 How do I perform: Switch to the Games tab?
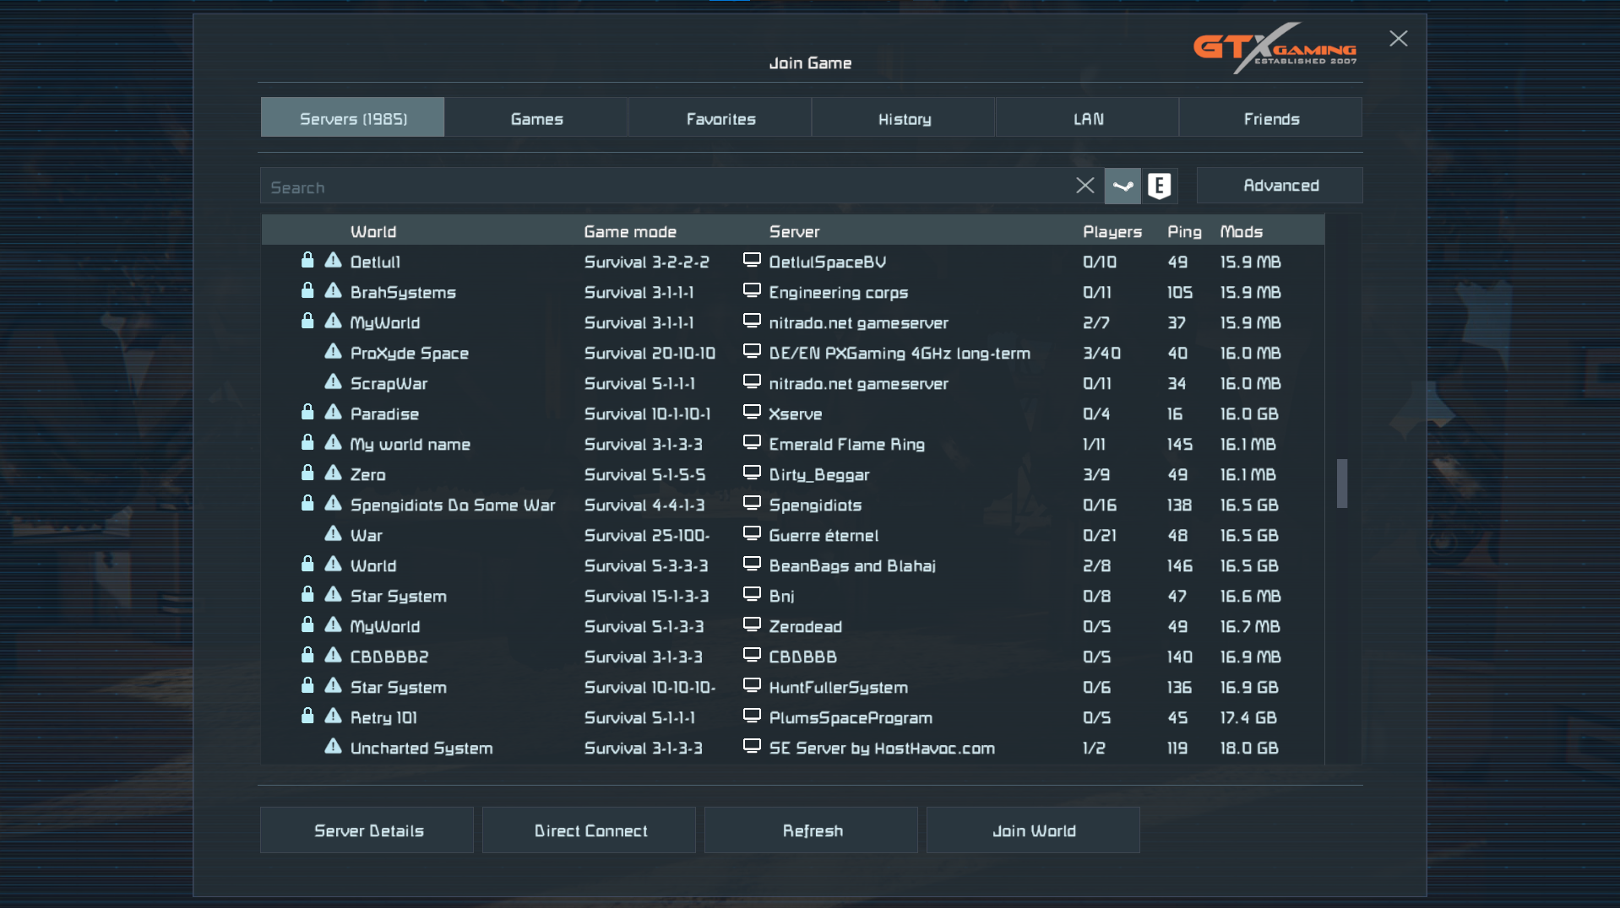(536, 117)
